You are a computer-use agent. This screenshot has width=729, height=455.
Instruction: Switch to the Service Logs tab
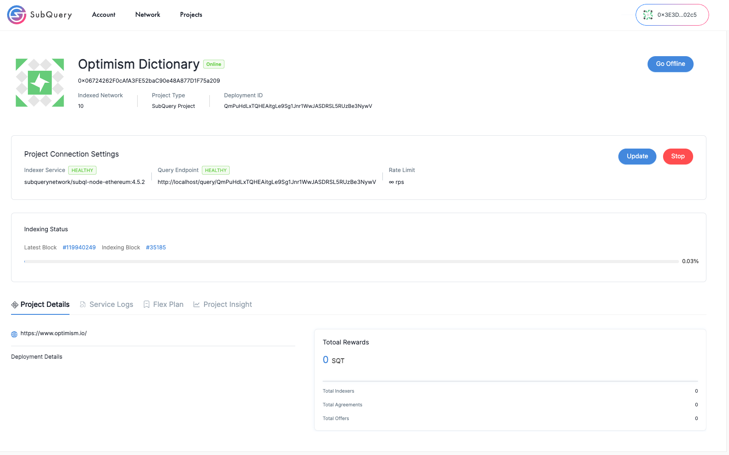(x=106, y=305)
